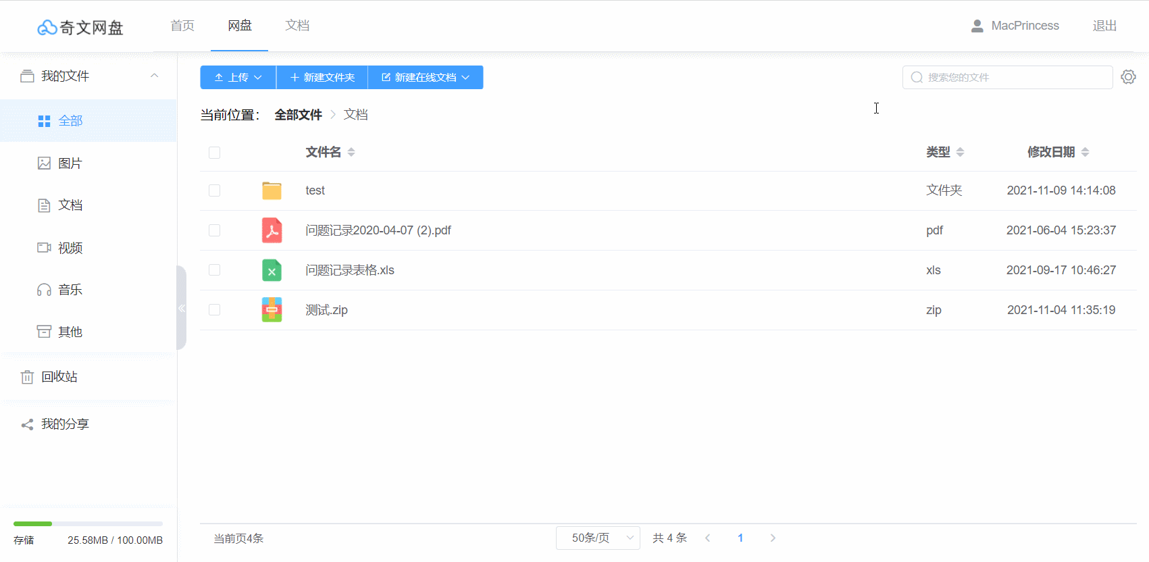Image resolution: width=1149 pixels, height=562 pixels.
Task: Click the green xls spreadsheet icon
Action: [272, 270]
